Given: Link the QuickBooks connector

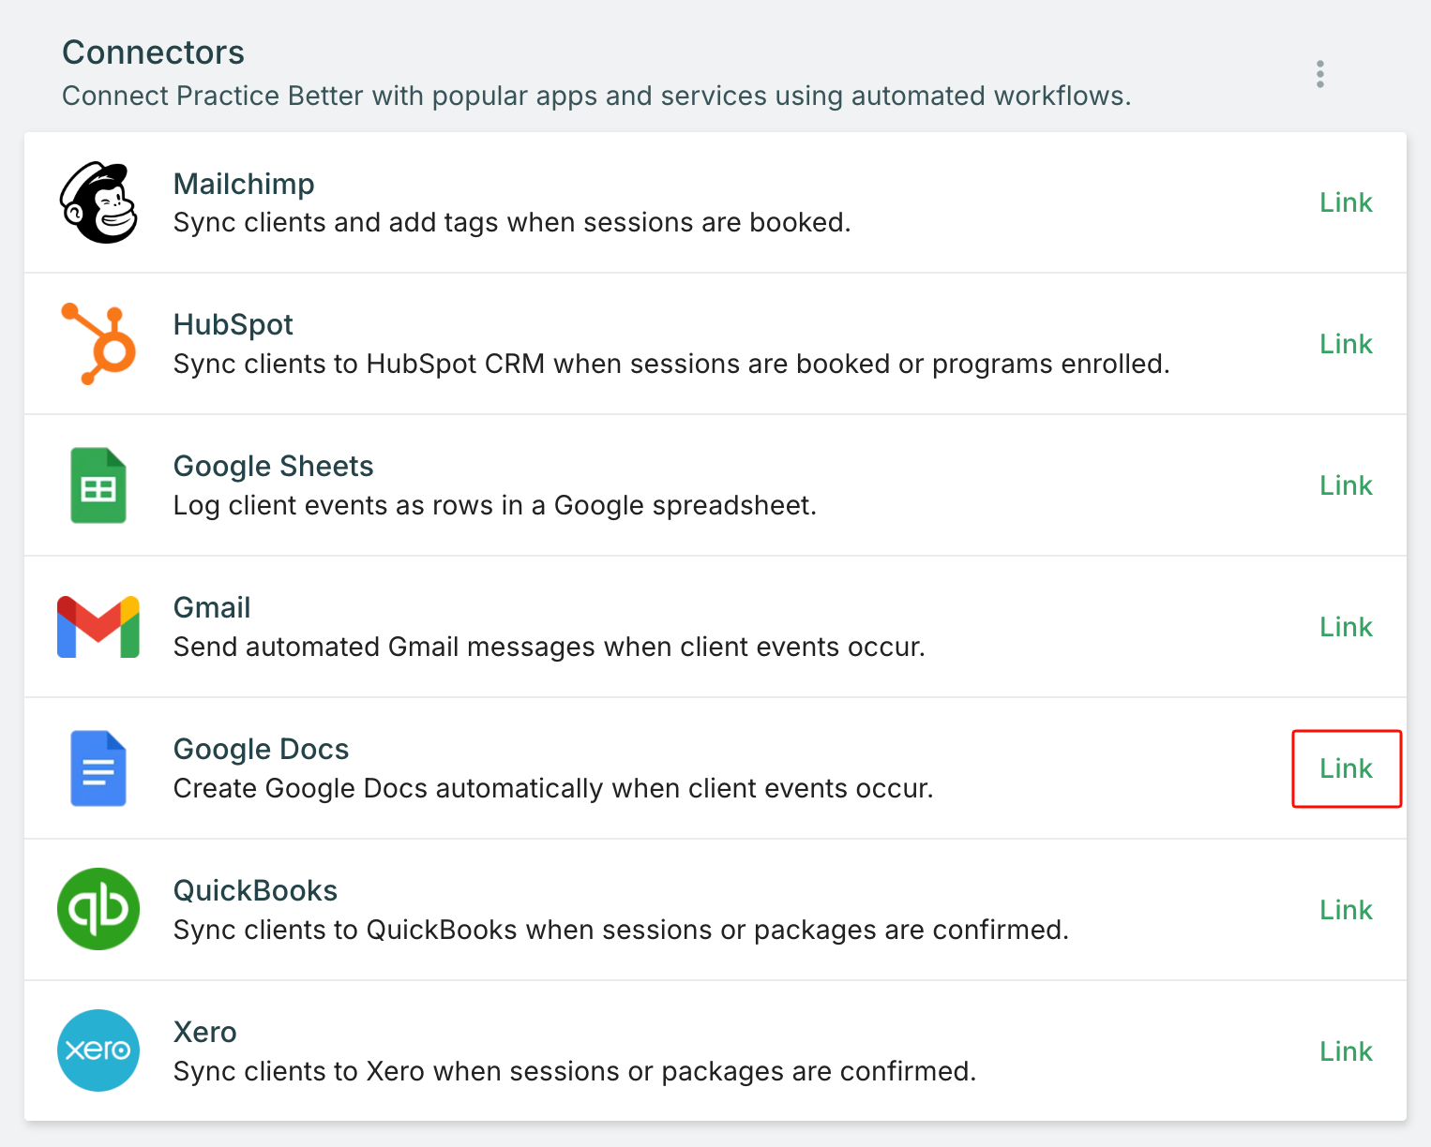Looking at the screenshot, I should 1346,910.
